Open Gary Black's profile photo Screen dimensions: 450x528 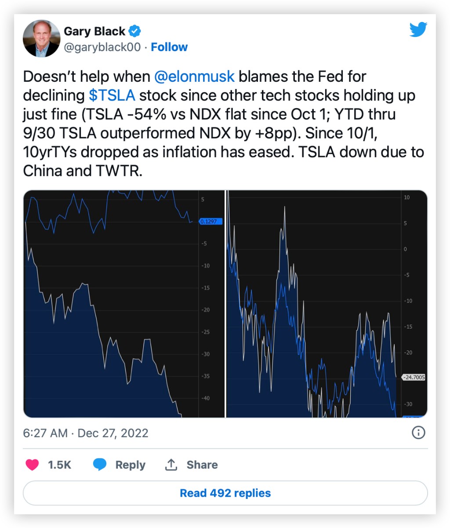(x=41, y=39)
